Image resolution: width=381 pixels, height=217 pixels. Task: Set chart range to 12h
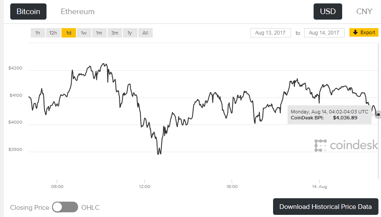(53, 33)
